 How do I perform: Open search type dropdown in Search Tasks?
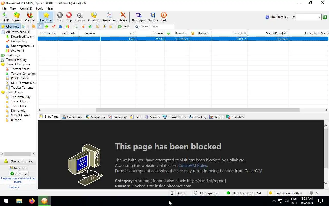coord(138,27)
